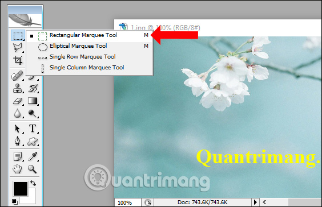The width and height of the screenshot is (322, 207).
Task: Open the status bar options arrow
Action: pyautogui.click(x=255, y=202)
